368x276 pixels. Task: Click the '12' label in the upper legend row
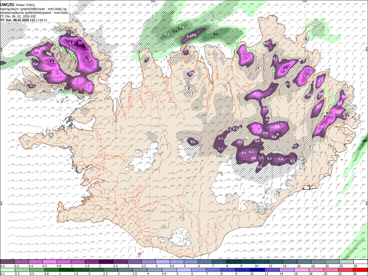(270, 266)
